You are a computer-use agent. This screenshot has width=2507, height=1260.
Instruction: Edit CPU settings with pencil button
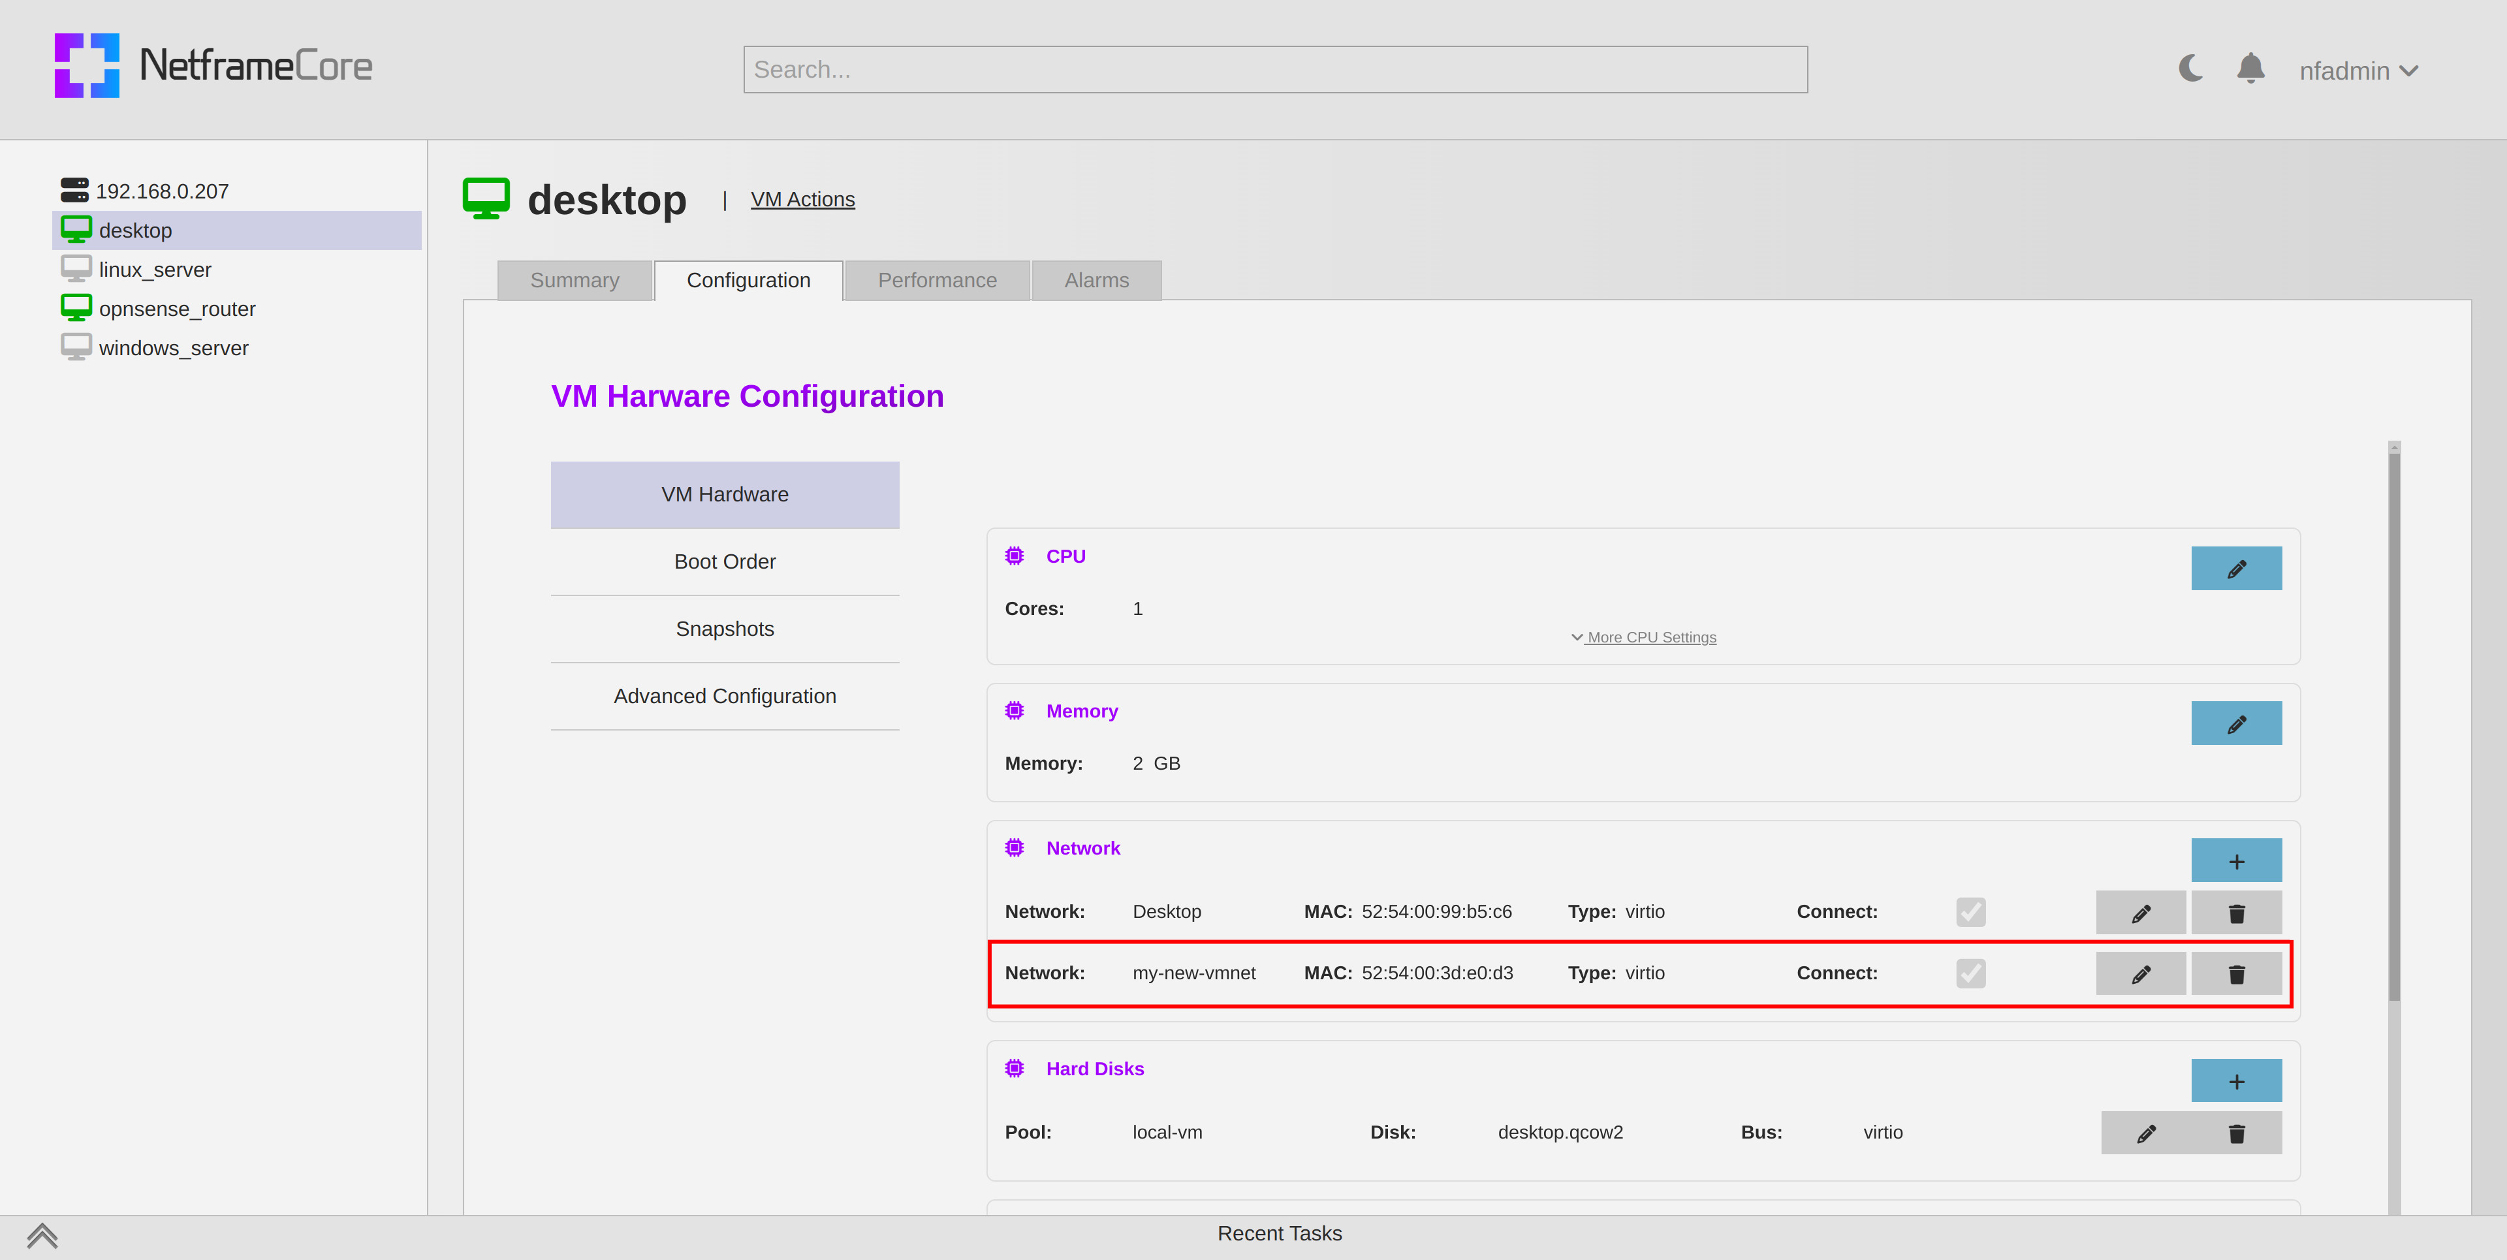pos(2237,568)
